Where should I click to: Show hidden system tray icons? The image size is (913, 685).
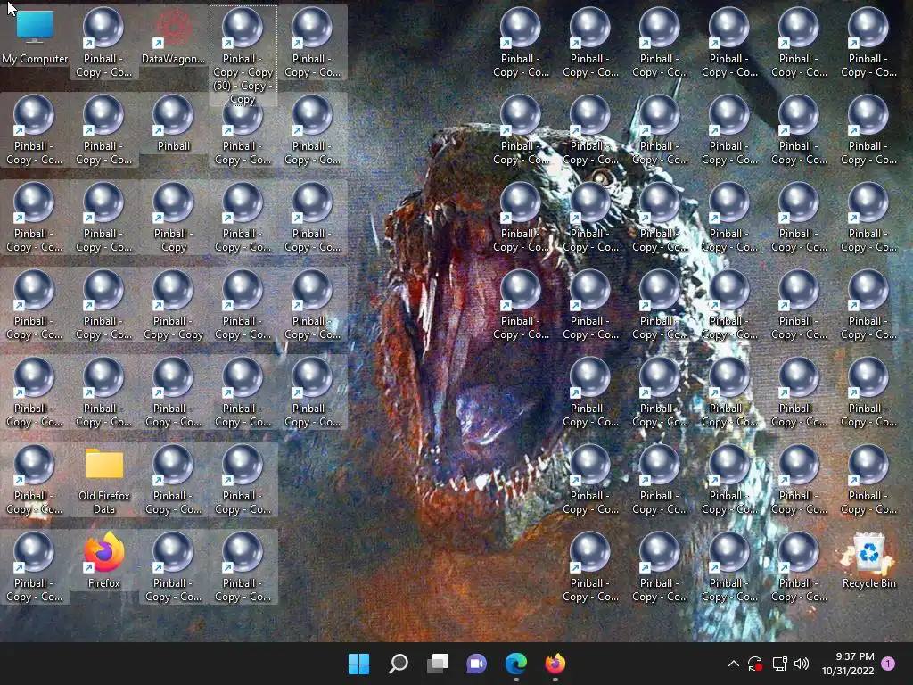point(734,664)
